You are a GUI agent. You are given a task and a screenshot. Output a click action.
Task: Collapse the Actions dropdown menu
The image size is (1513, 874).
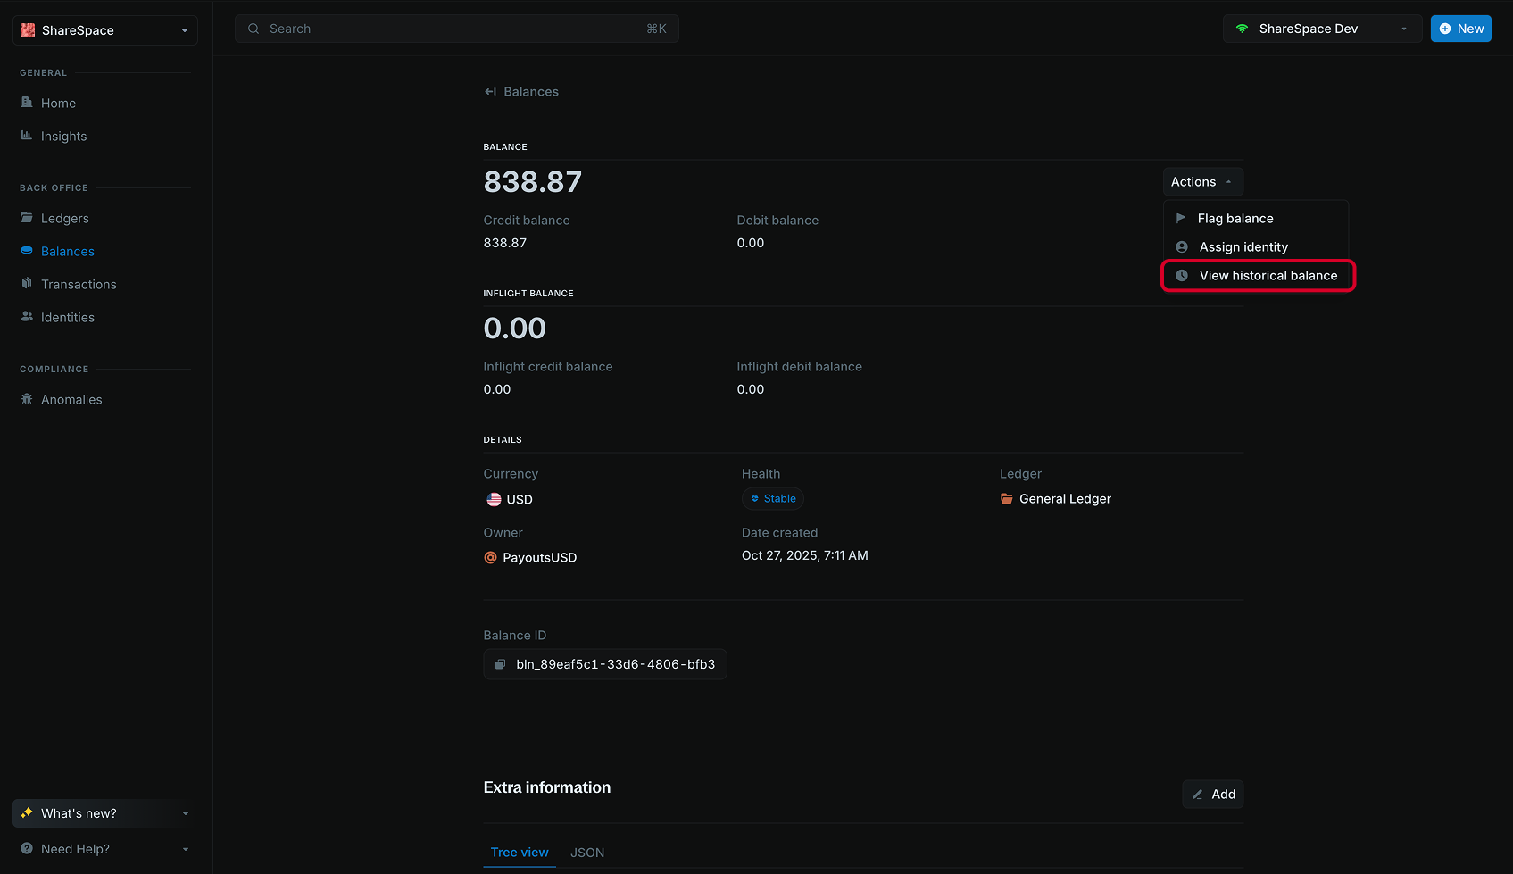pyautogui.click(x=1202, y=181)
